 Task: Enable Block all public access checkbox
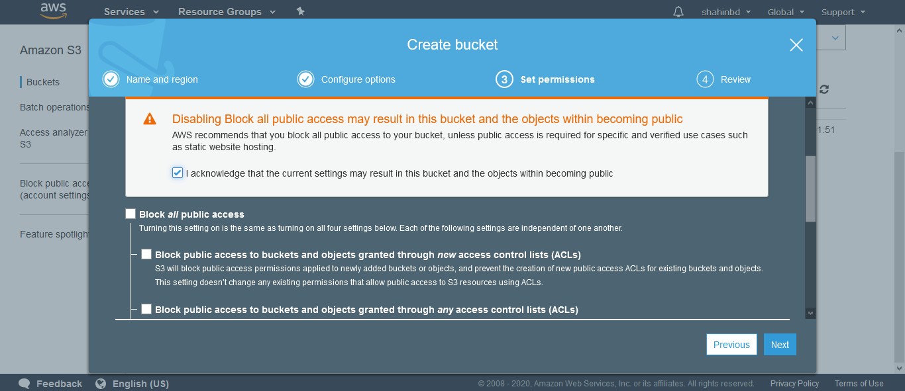point(131,214)
